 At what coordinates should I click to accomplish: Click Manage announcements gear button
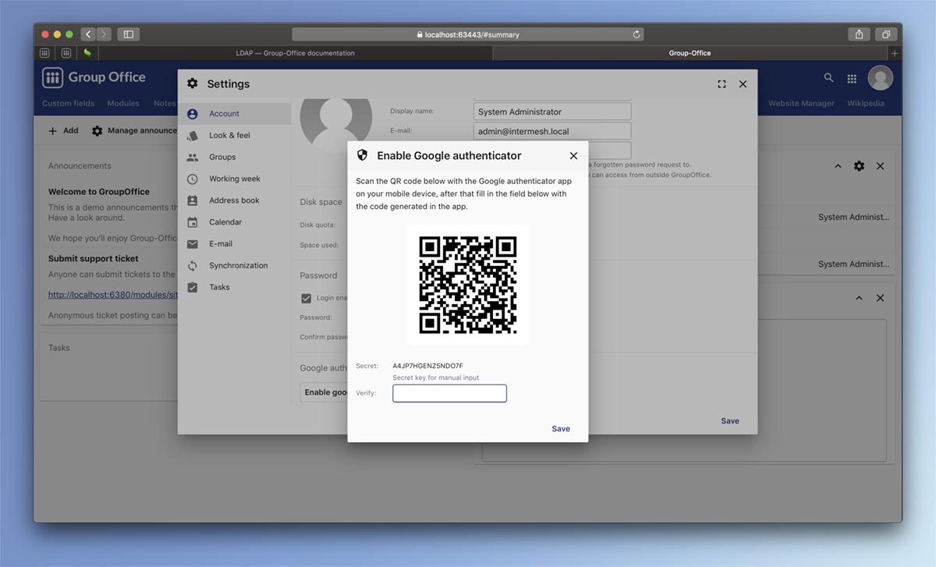pyautogui.click(x=134, y=131)
